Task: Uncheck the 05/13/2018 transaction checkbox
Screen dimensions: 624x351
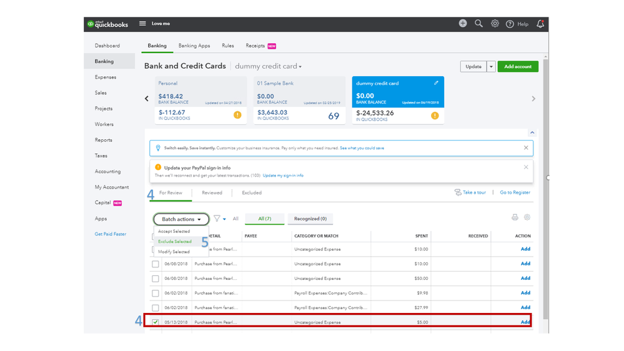Action: point(156,322)
